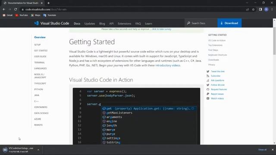Jump to Top Extensions section
276x155 pixels.
coord(215,45)
